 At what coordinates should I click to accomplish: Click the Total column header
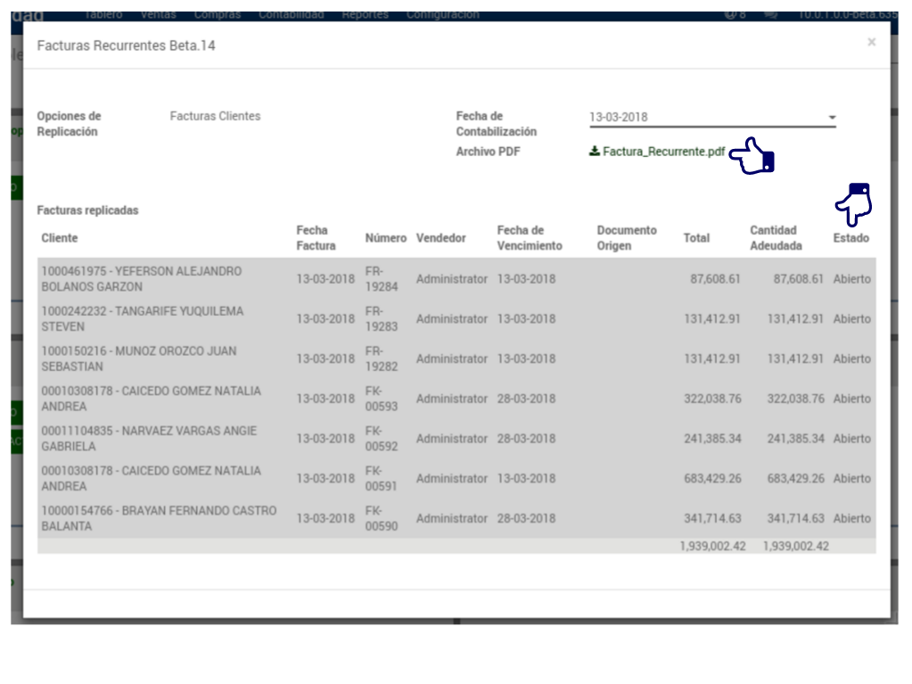[696, 238]
